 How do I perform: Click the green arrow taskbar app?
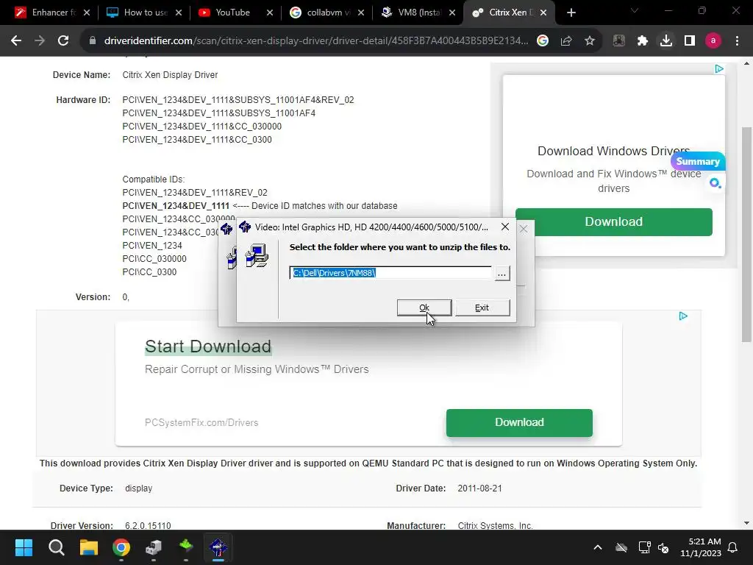point(186,547)
